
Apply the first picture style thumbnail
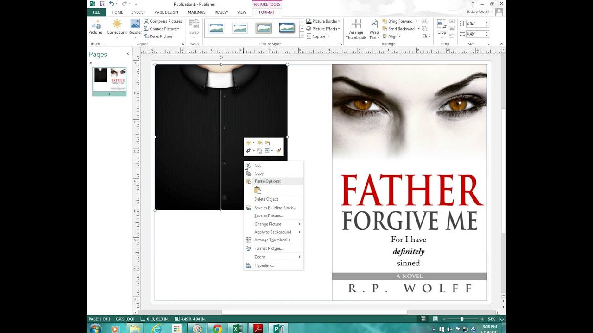[216, 28]
